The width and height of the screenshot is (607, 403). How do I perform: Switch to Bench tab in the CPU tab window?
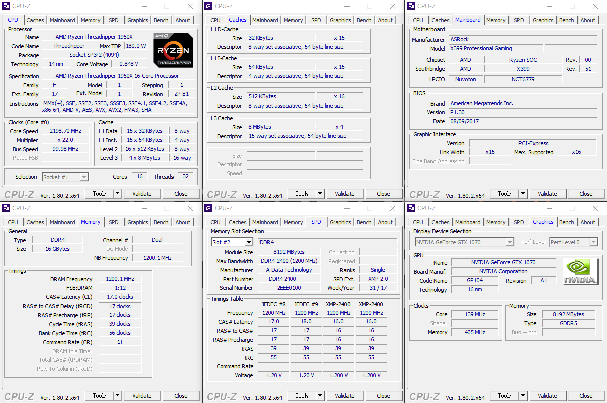[x=161, y=20]
